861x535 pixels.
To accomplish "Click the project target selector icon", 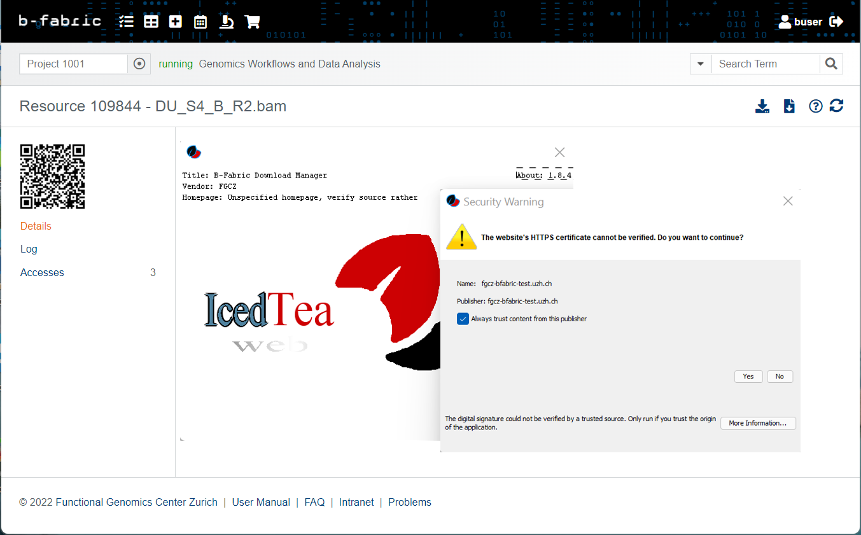I will [x=139, y=64].
